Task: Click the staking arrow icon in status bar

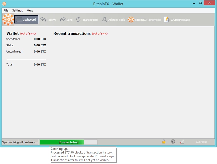Action: tap(173, 141)
